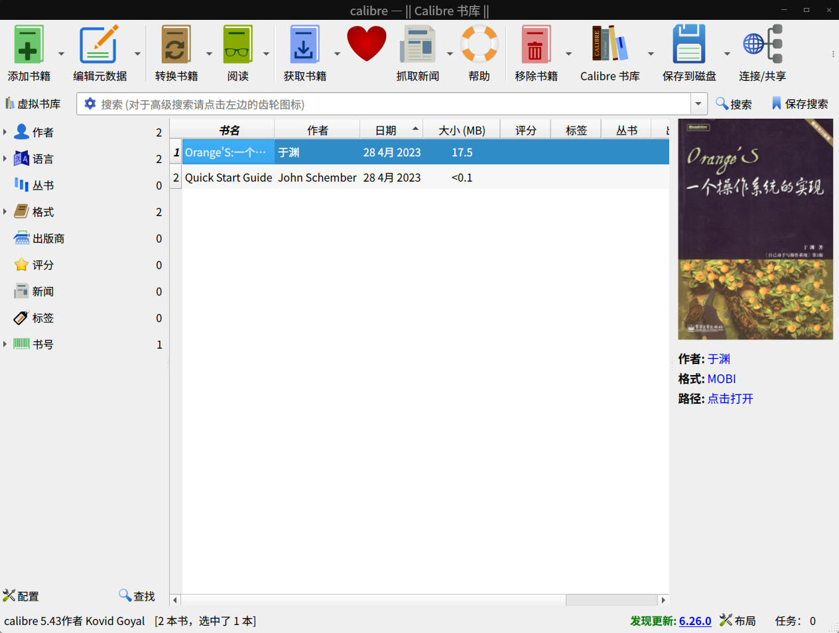The height and width of the screenshot is (633, 839).
Task: Open the search history dropdown arrow
Action: click(x=698, y=104)
